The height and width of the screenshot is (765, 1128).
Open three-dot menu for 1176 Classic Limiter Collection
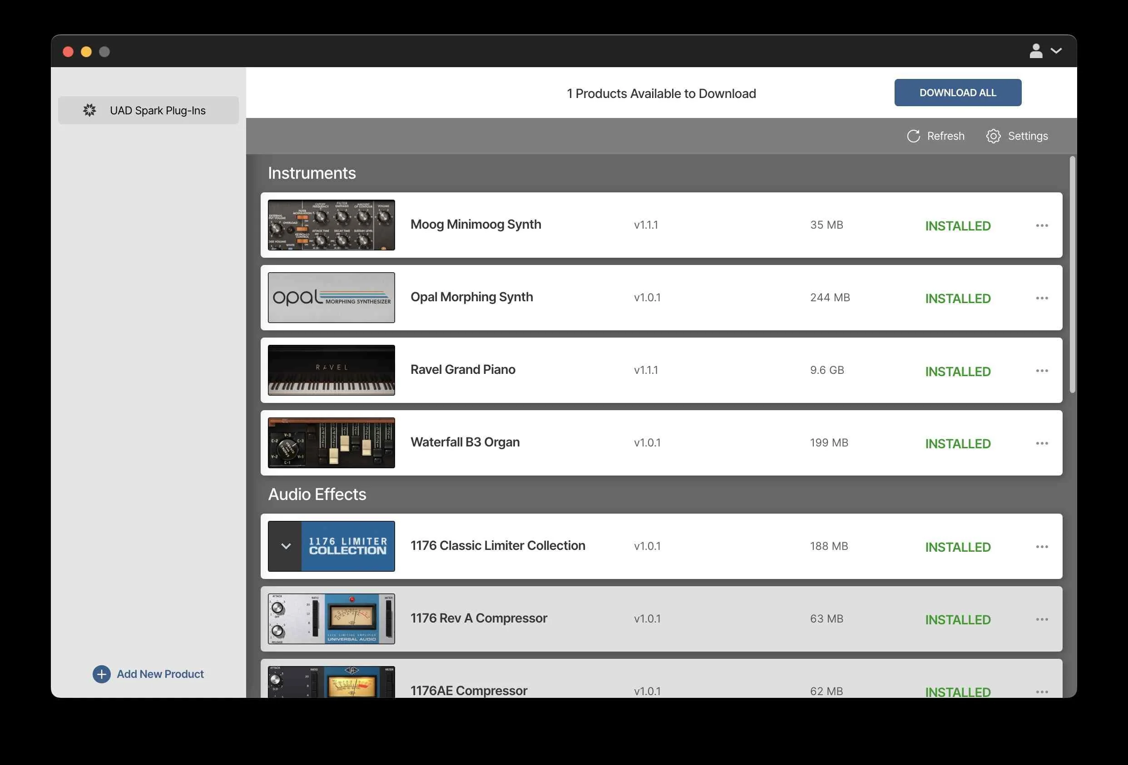(1042, 547)
